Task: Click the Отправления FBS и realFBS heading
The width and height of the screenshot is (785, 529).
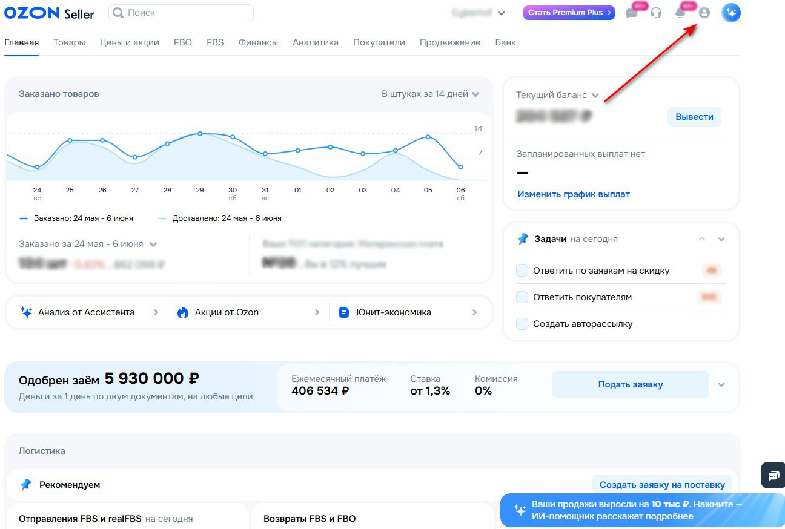Action: point(80,519)
